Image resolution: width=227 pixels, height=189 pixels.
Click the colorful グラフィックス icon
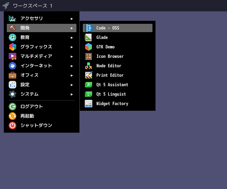tap(12, 47)
